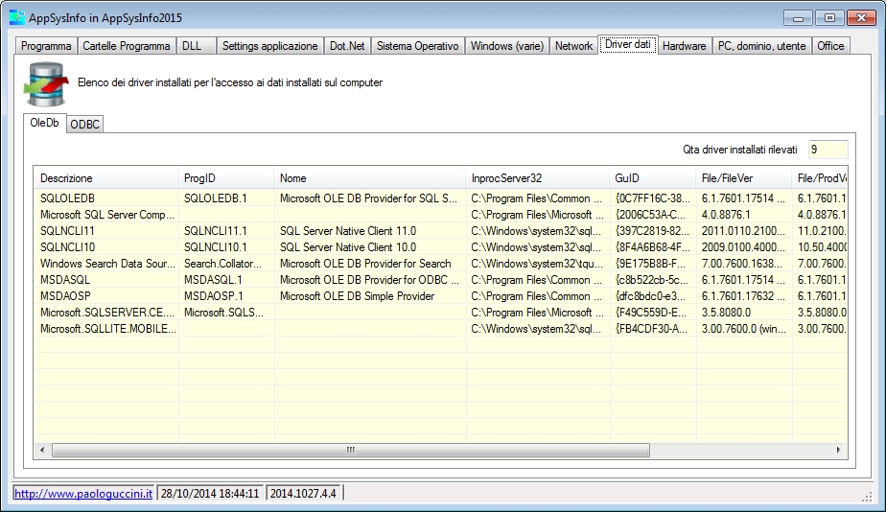Select the MSDASQL row
886x512 pixels.
pyautogui.click(x=441, y=280)
